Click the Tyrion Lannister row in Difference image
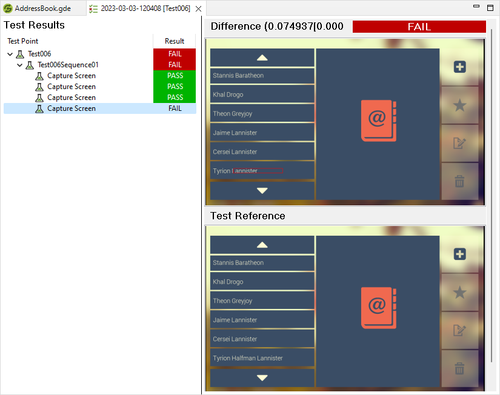Image resolution: width=500 pixels, height=395 pixels. (262, 170)
